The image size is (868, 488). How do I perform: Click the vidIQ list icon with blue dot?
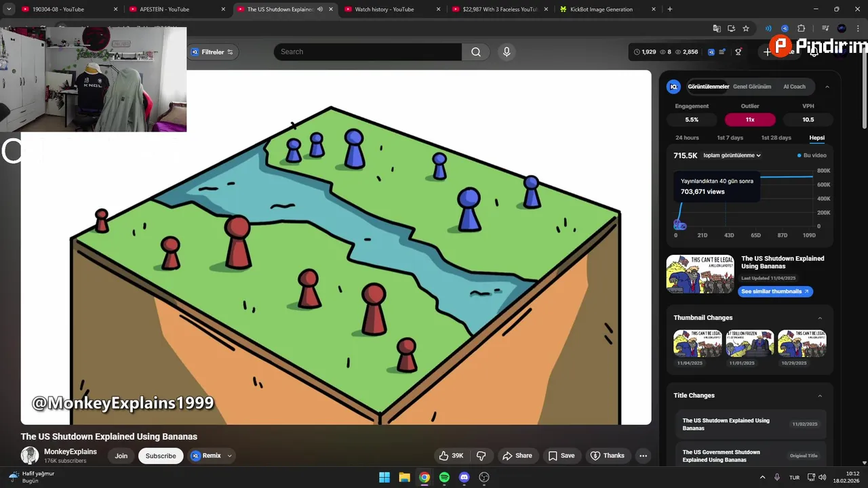click(x=723, y=52)
